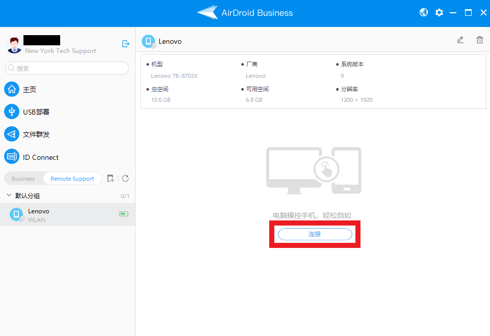The height and width of the screenshot is (336, 490).
Task: Click the USB icon in sidebar
Action: coord(12,111)
